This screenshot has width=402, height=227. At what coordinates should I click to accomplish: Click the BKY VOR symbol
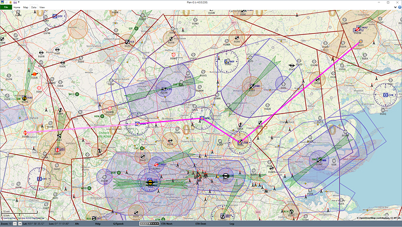tap(227, 62)
